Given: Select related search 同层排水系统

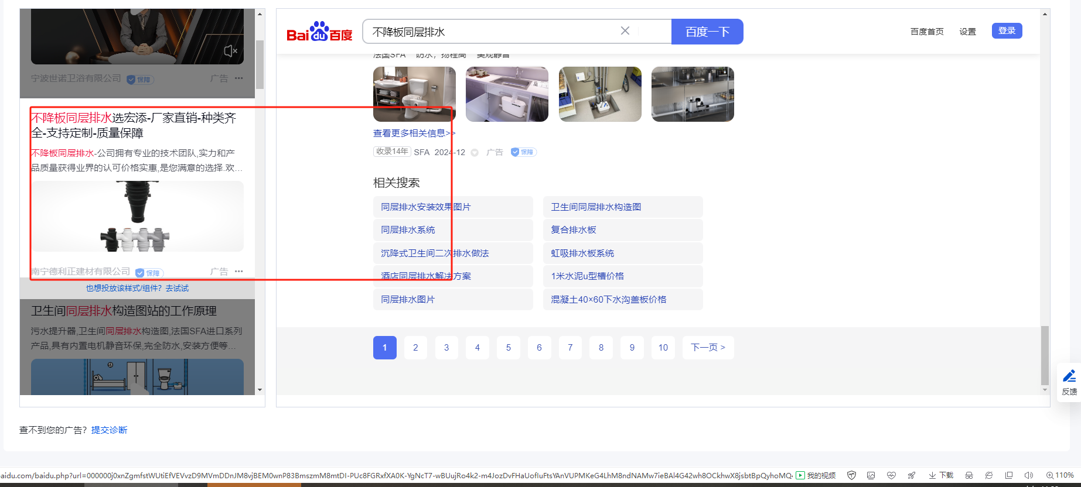Looking at the screenshot, I should (x=453, y=230).
